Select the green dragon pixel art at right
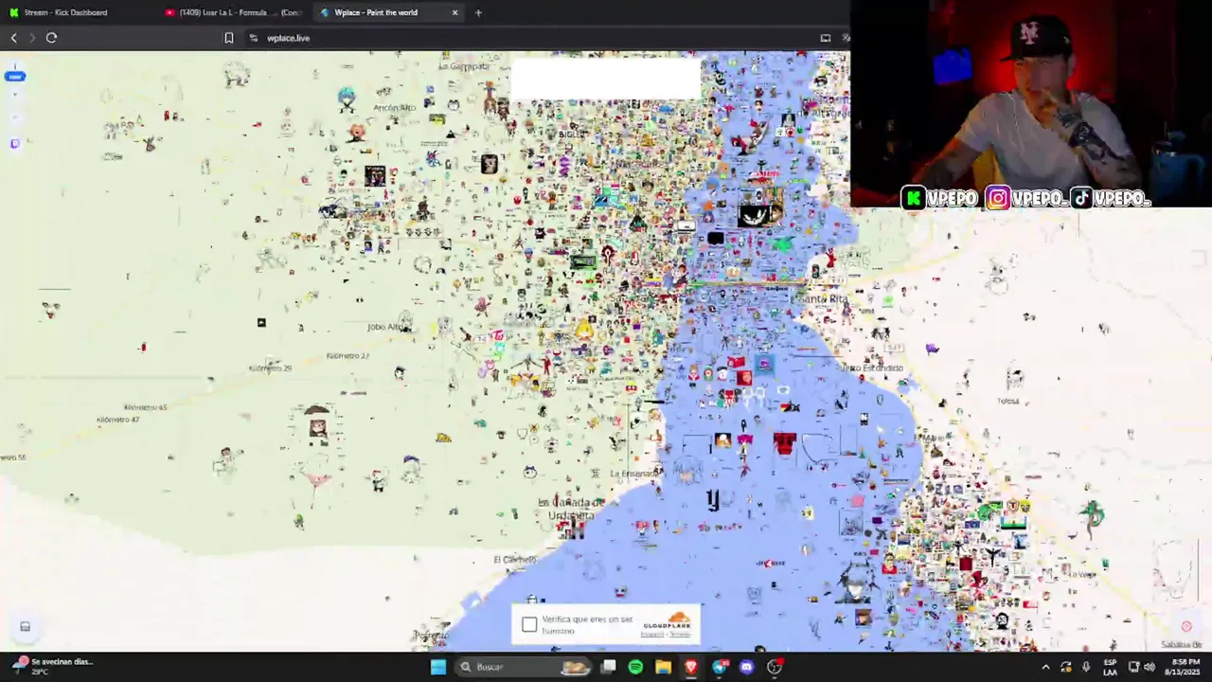1212x682 pixels. tap(1094, 516)
